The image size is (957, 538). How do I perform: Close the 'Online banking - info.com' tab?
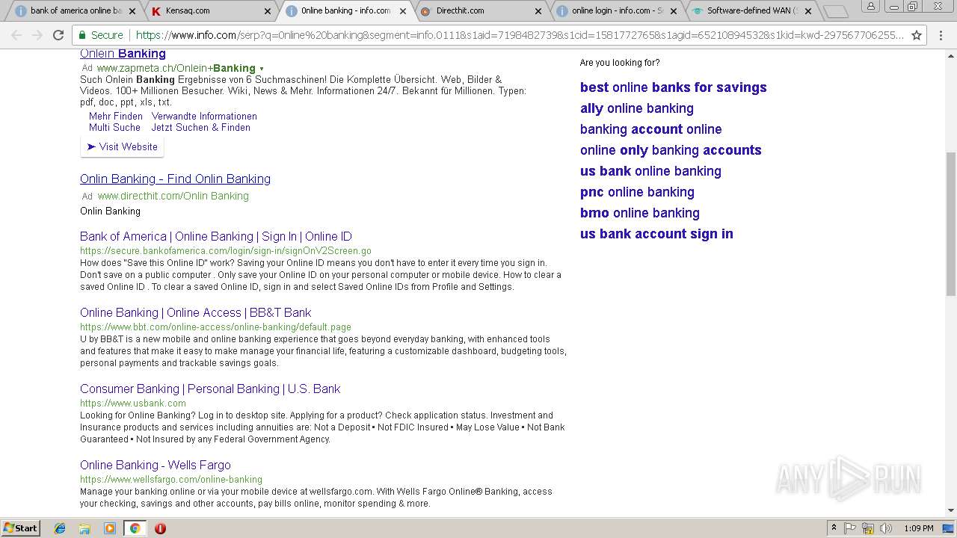click(x=403, y=11)
